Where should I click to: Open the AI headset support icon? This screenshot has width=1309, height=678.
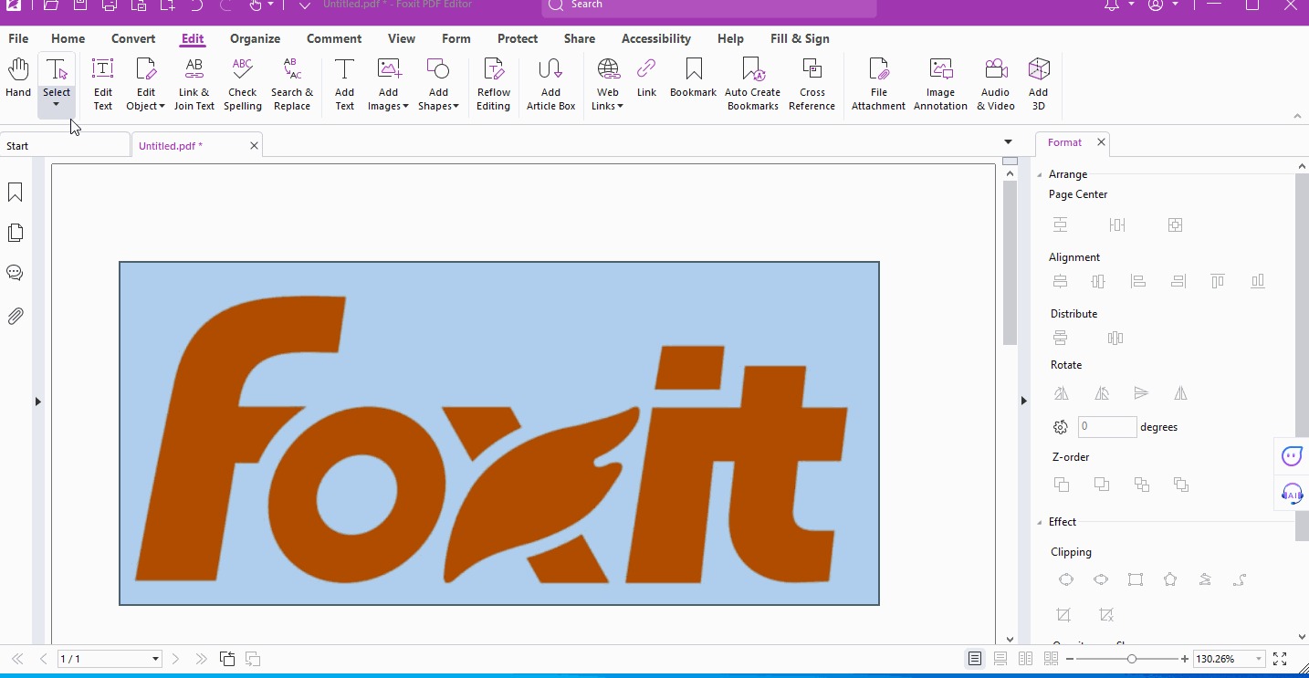[x=1292, y=495]
